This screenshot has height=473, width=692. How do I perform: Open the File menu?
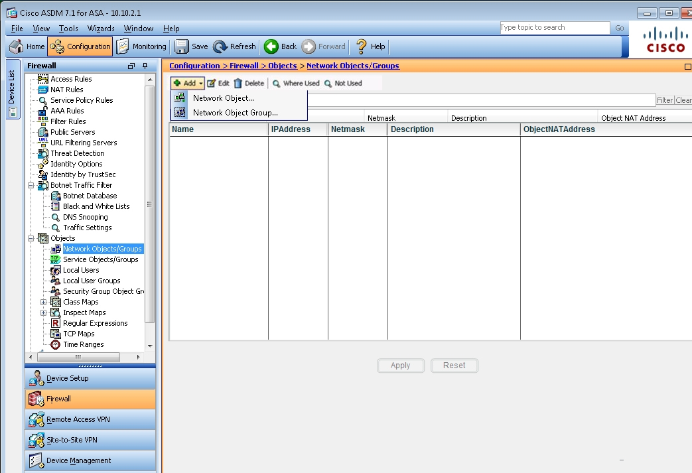coord(17,29)
